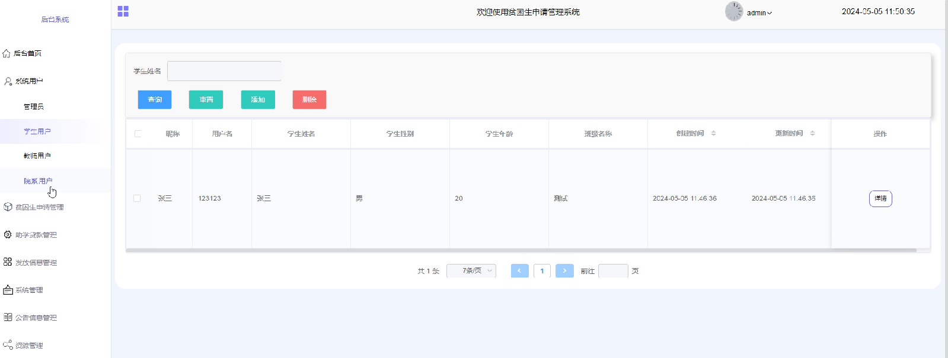Click the share icon beside 资源管理
The height and width of the screenshot is (358, 948).
[8, 345]
